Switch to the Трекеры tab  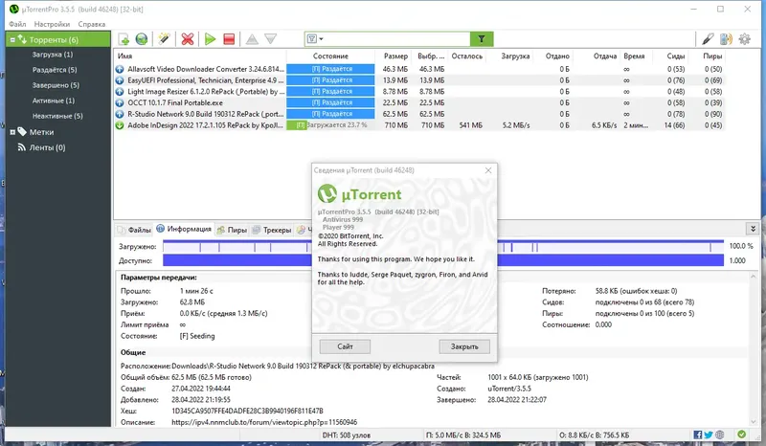pyautogui.click(x=272, y=230)
